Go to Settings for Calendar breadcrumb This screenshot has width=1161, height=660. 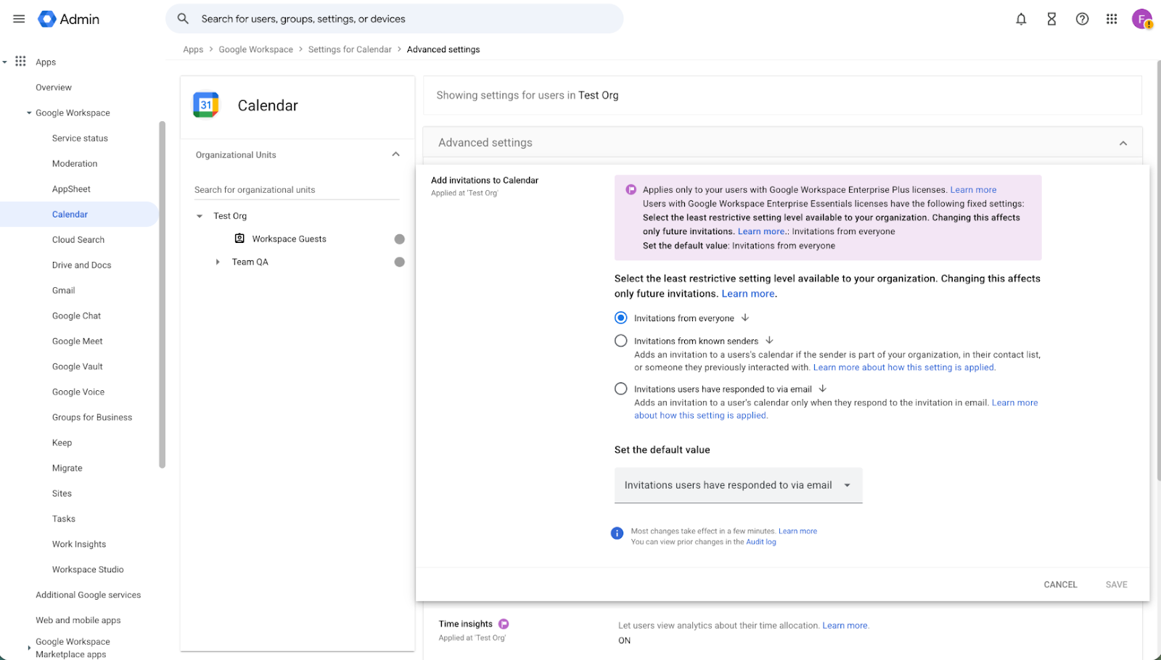coord(350,49)
